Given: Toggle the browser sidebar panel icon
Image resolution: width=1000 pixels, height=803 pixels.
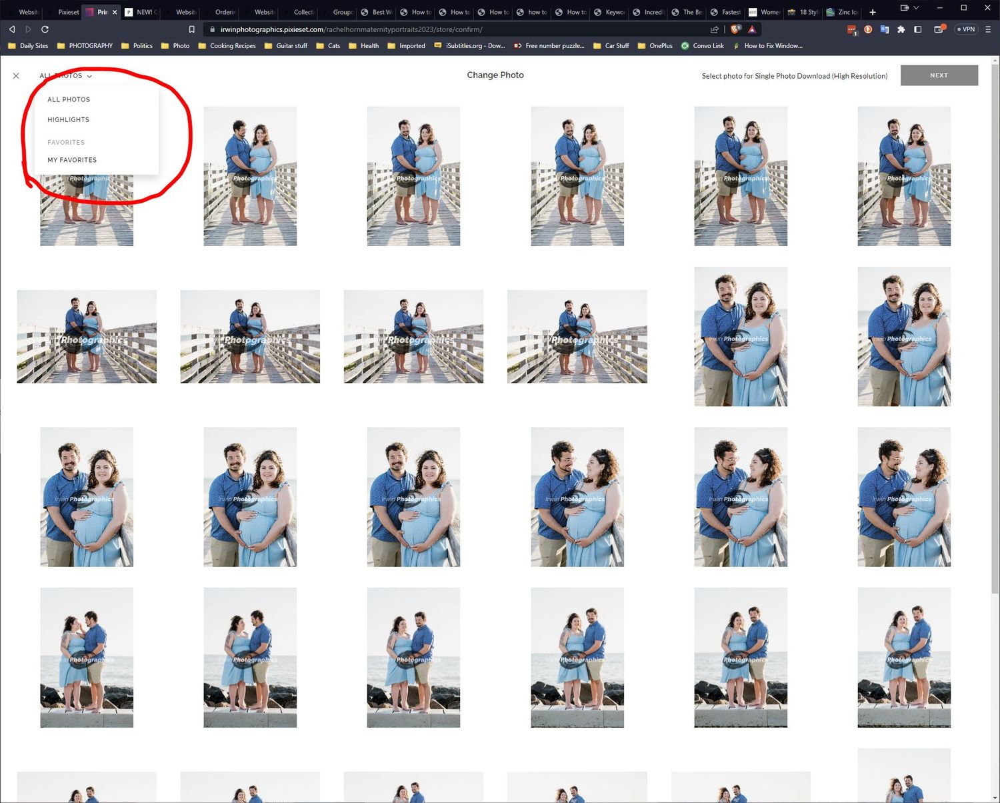Looking at the screenshot, I should [x=918, y=29].
